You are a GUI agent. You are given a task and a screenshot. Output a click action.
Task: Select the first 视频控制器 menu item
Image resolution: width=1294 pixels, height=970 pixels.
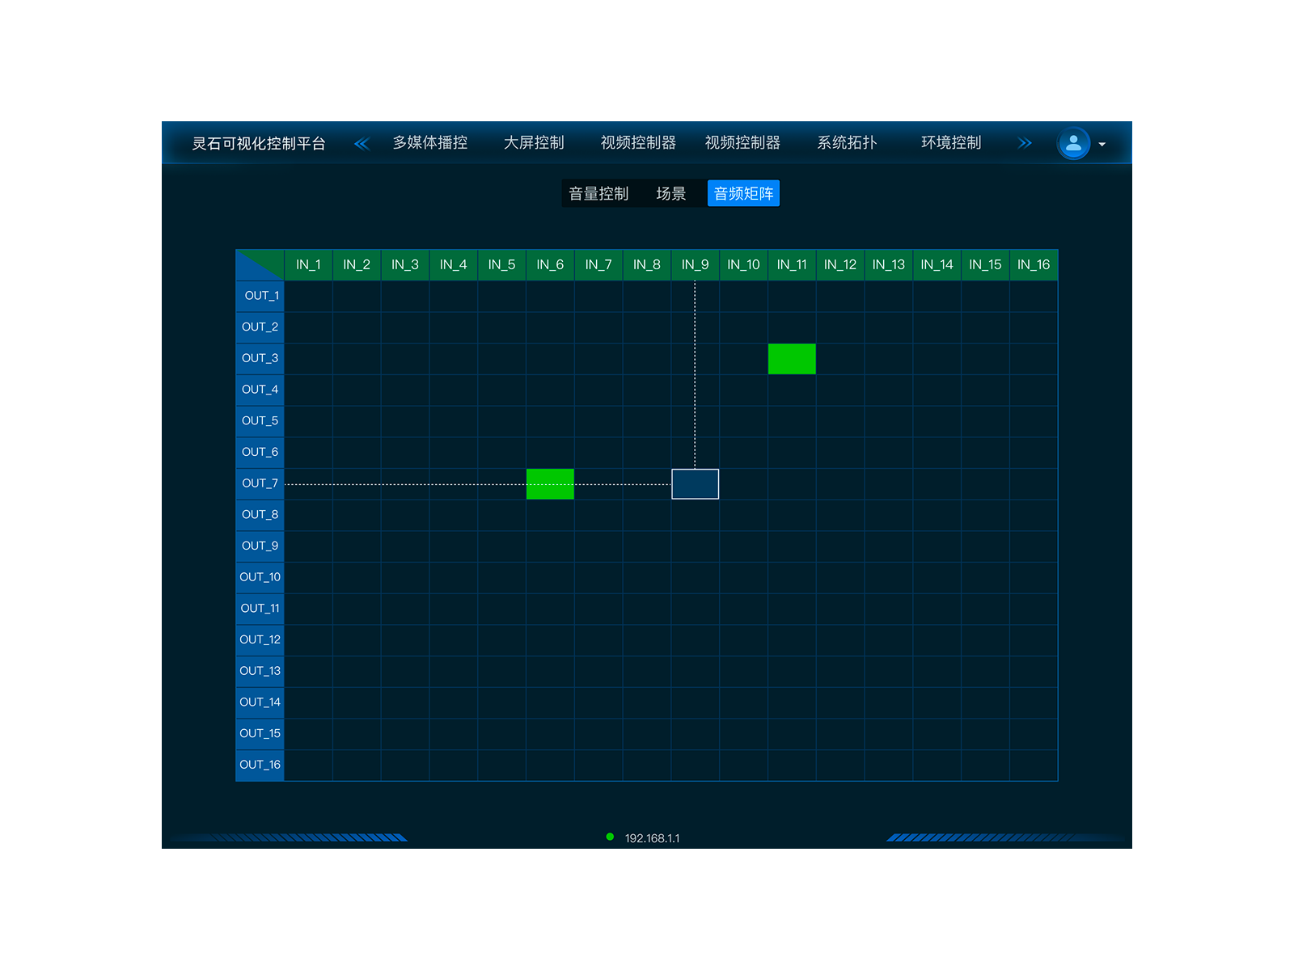click(x=638, y=143)
